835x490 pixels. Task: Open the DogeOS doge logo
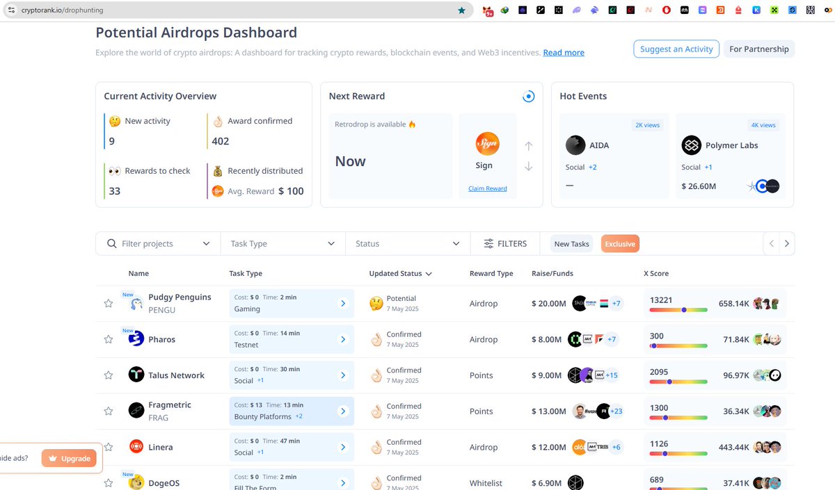coord(136,482)
